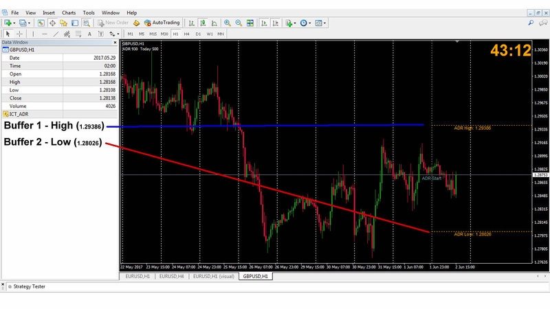
Task: Open the chat bubble icon at top right
Action: coord(543,23)
